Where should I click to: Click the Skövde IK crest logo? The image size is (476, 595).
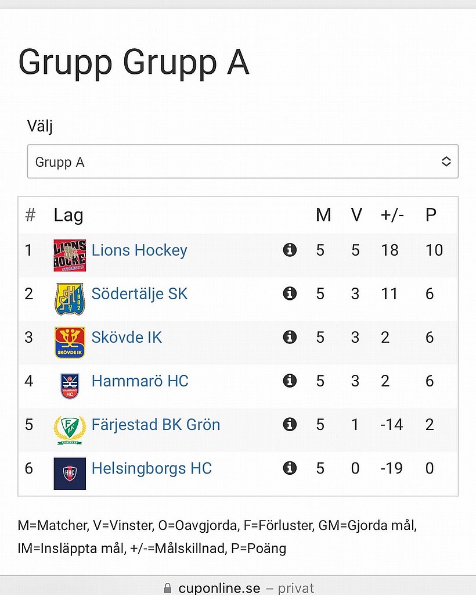point(70,343)
